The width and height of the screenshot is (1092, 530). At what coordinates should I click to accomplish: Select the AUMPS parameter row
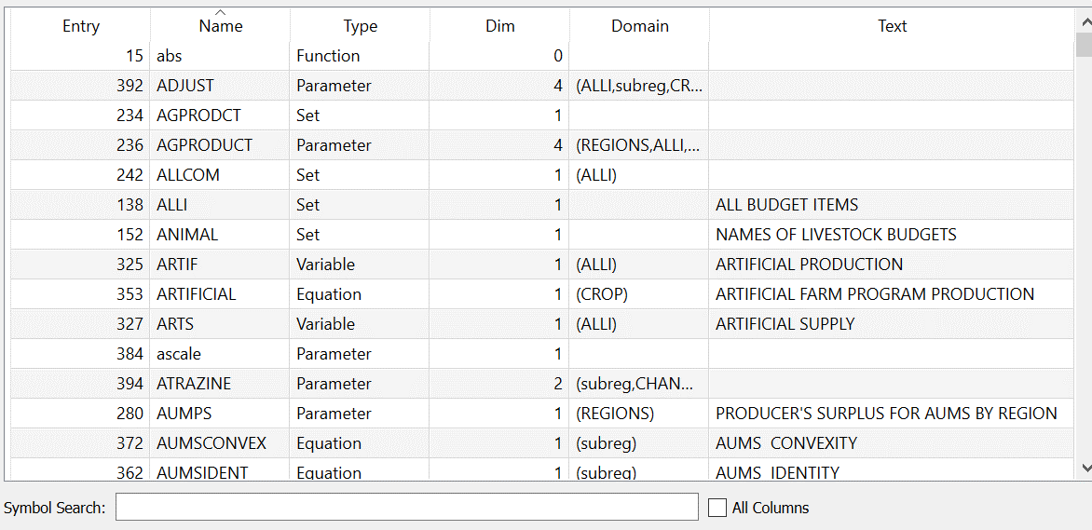point(184,414)
